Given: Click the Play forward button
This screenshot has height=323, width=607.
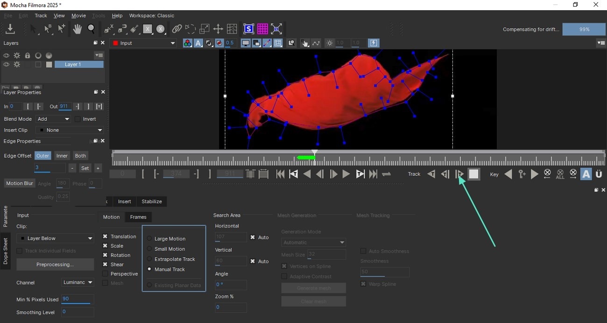Looking at the screenshot, I should tap(346, 174).
